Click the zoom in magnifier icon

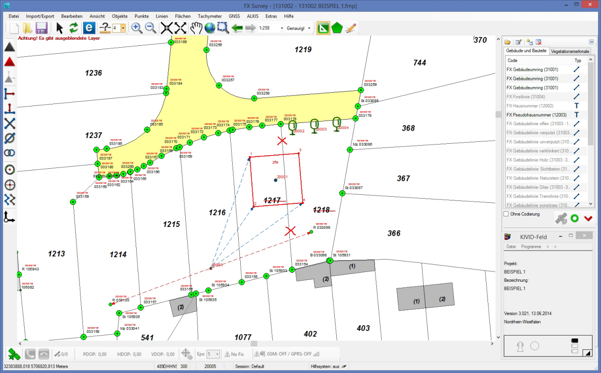coord(137,28)
